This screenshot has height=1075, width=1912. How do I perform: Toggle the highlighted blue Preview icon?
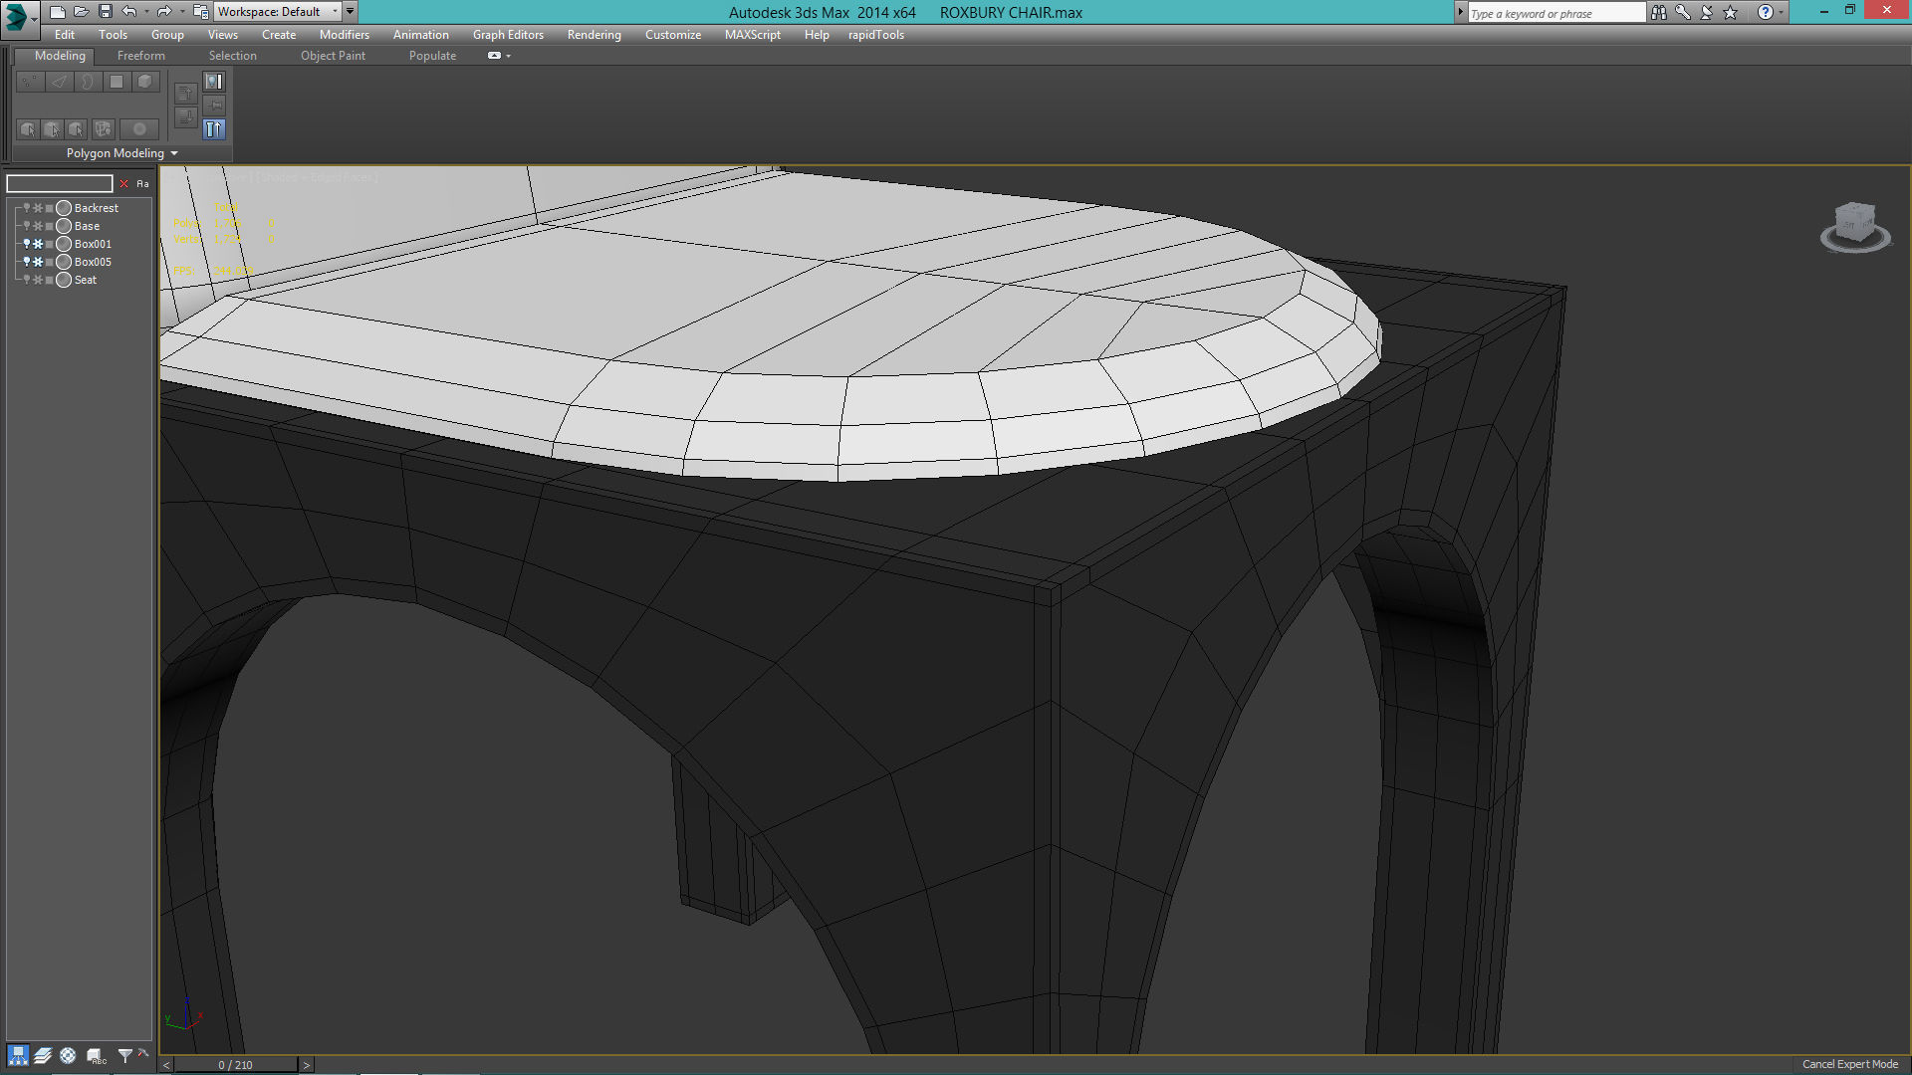point(214,129)
